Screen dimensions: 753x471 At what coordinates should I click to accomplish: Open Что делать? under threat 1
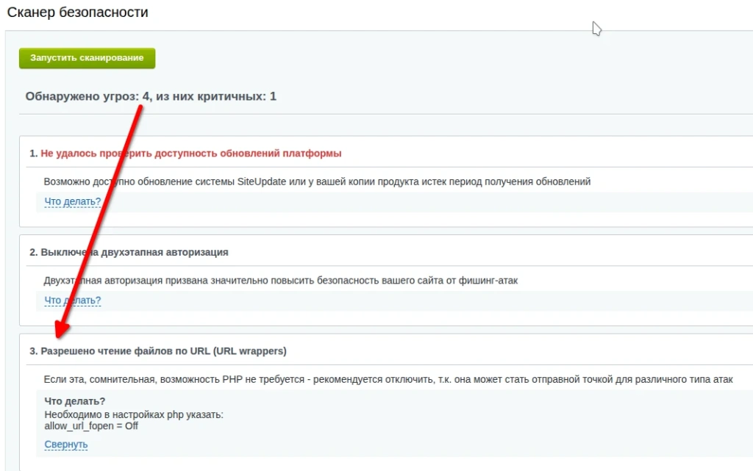click(x=72, y=201)
